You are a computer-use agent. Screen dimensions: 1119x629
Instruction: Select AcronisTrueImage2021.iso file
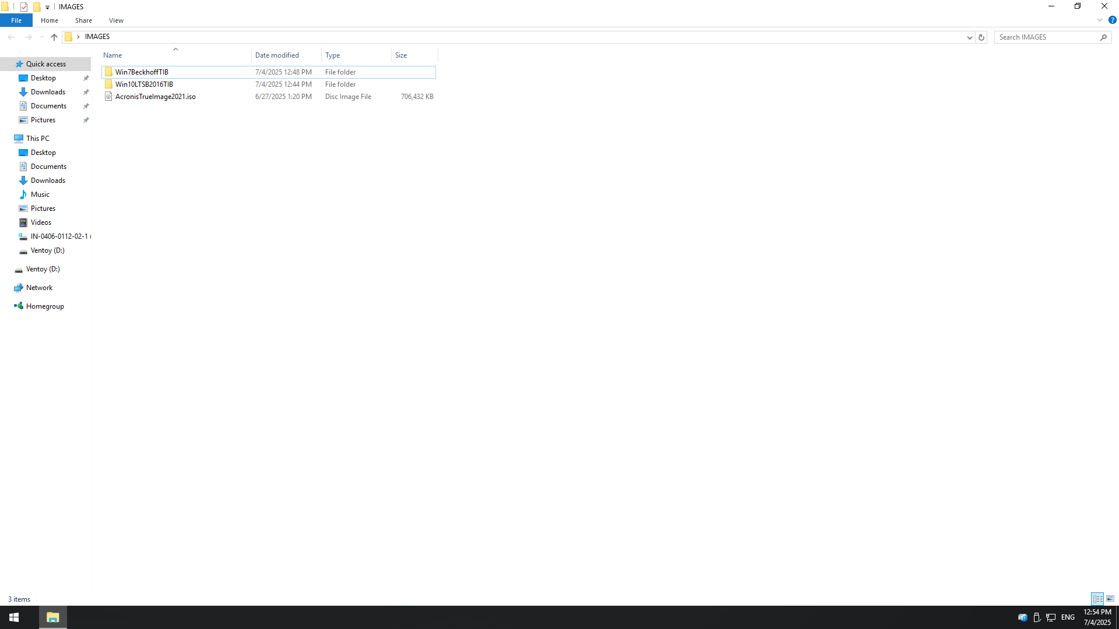click(x=155, y=97)
